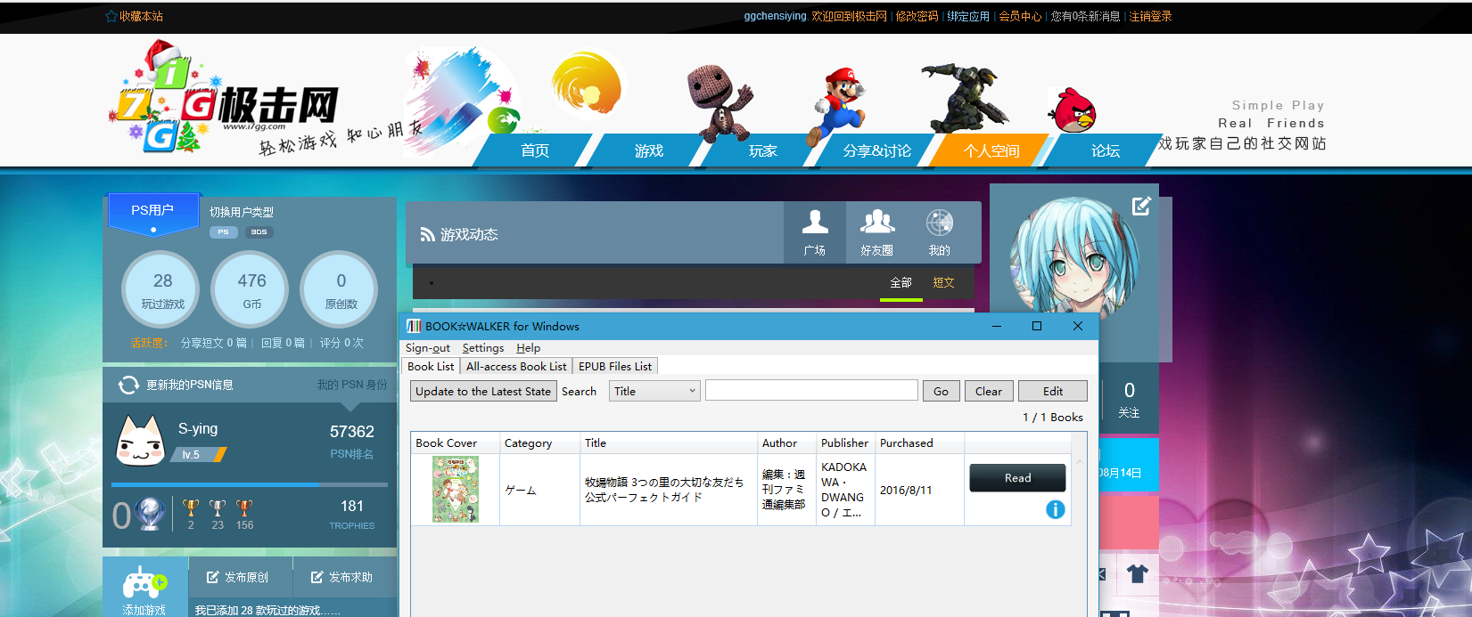The height and width of the screenshot is (617, 1472).
Task: Click the 28 玩过游戏 circle
Action: pyautogui.click(x=162, y=289)
